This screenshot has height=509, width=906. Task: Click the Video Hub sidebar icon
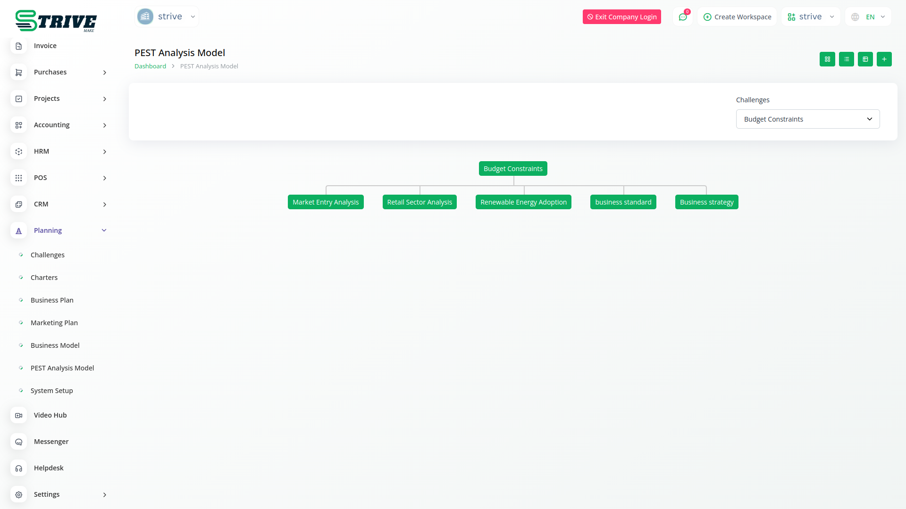(18, 415)
